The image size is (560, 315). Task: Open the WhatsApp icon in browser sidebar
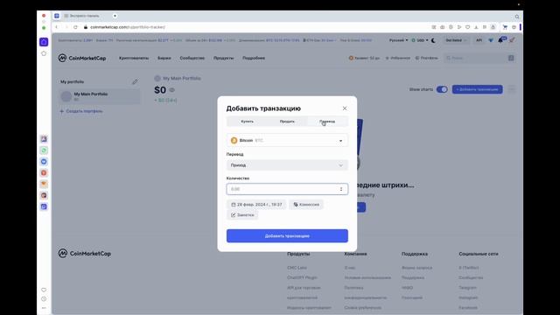click(x=44, y=150)
